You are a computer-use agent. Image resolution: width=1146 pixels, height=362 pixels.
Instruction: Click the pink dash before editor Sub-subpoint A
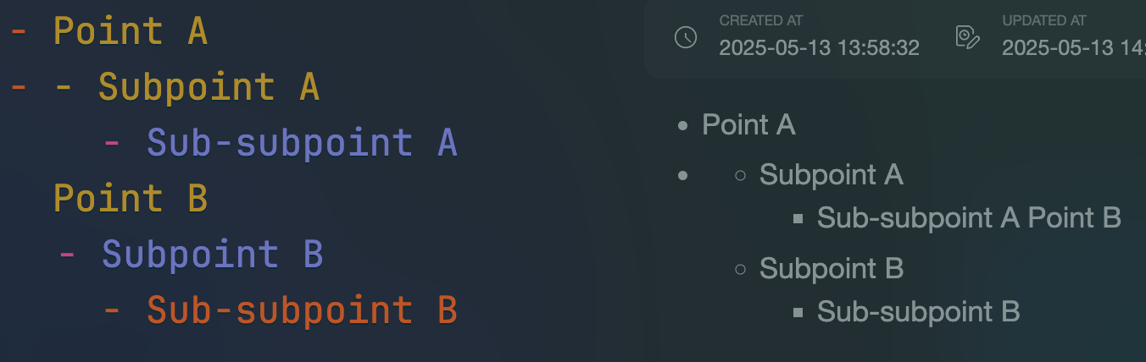(x=111, y=143)
